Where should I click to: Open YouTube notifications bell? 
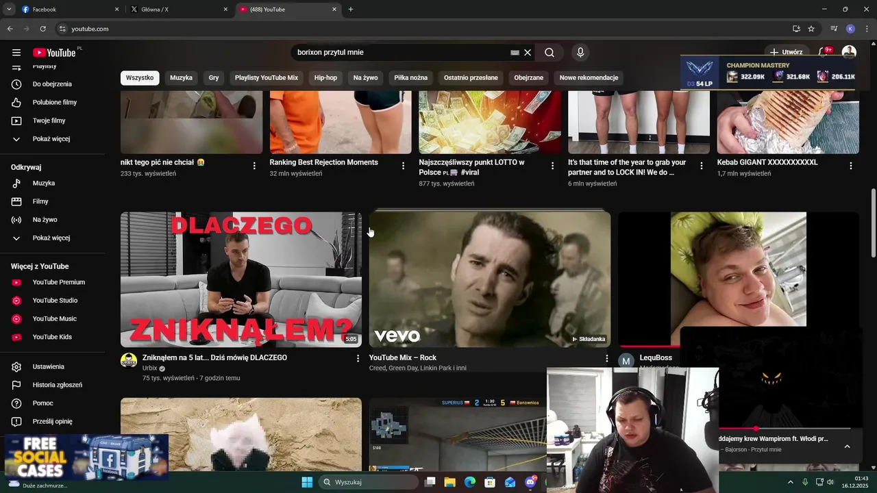[824, 52]
